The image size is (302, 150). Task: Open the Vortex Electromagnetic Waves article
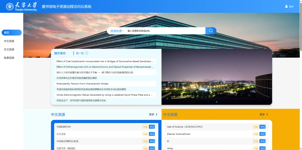(x=104, y=95)
